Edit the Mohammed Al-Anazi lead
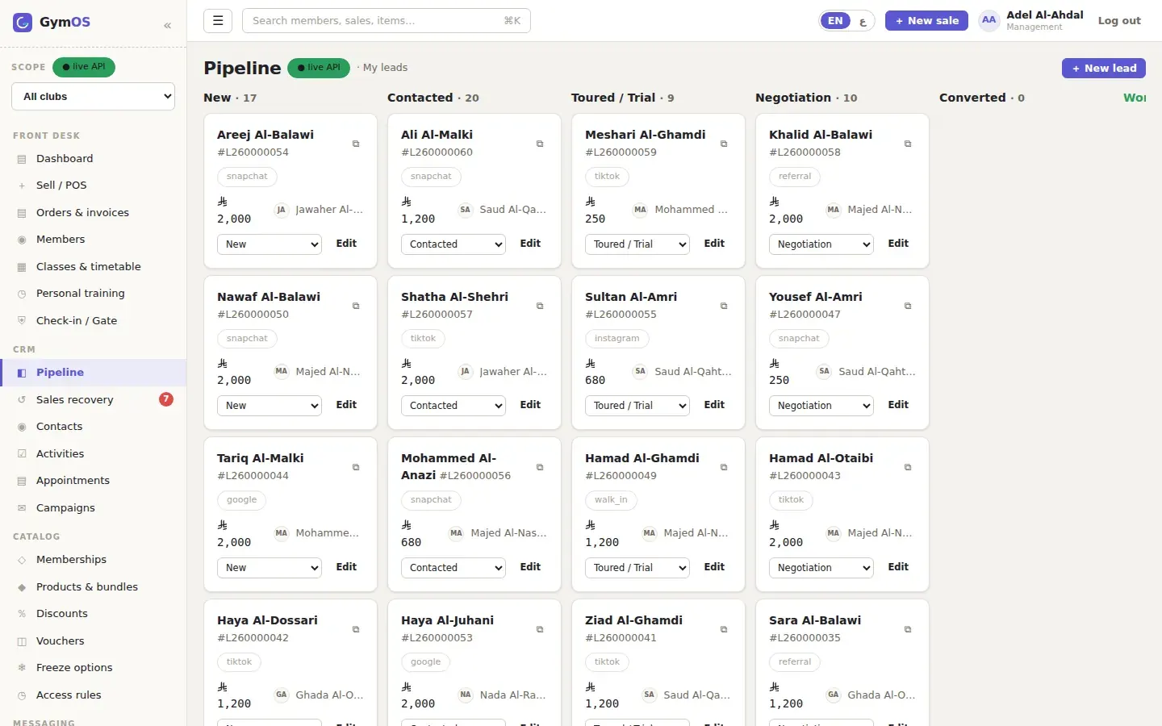The image size is (1162, 726). tap(530, 567)
